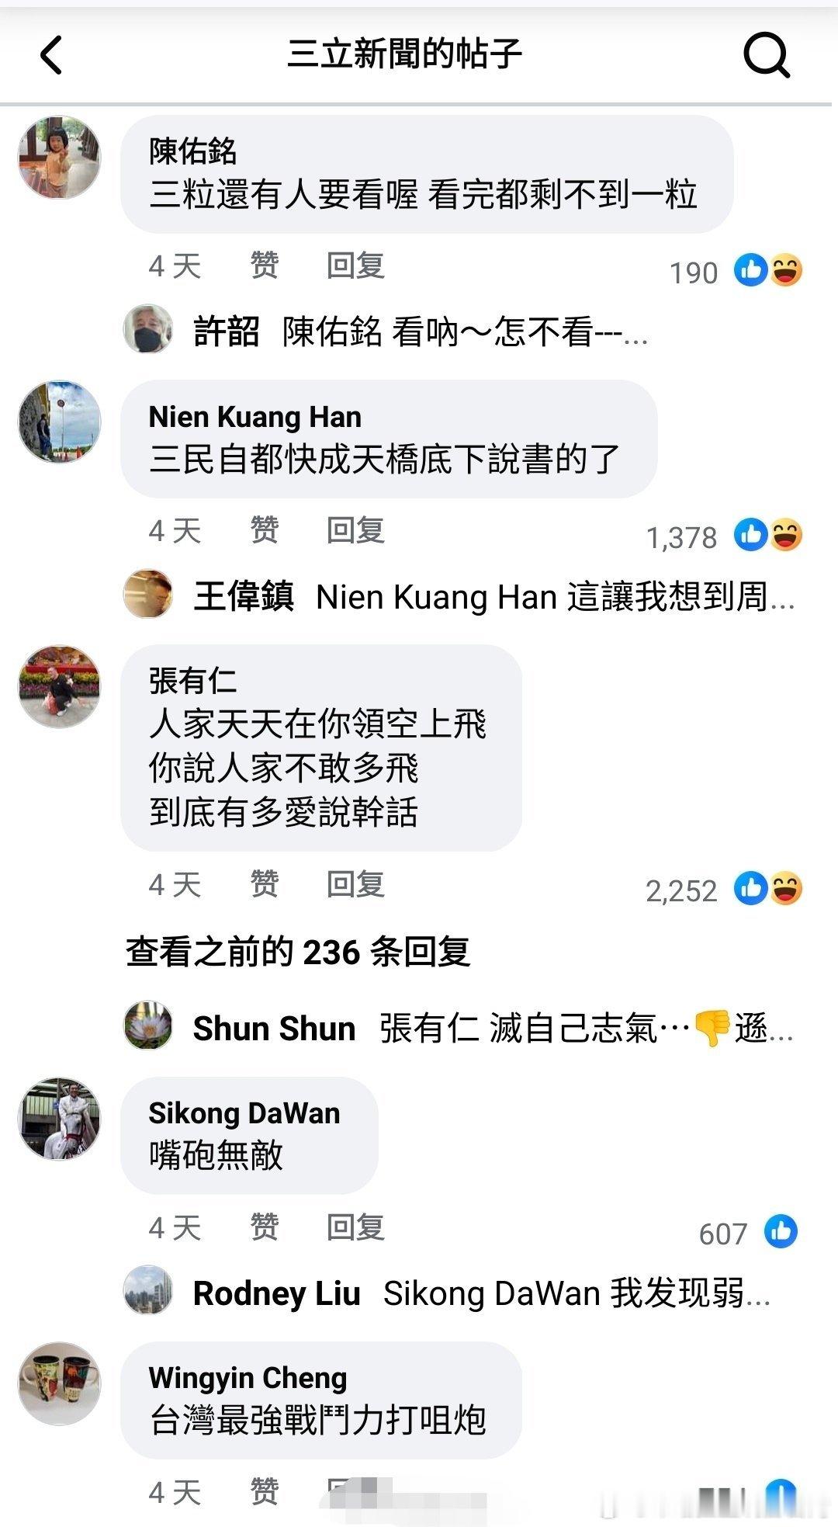838x1527 pixels.
Task: Tap Nien Kuang Han's avatar
Action: click(x=60, y=422)
